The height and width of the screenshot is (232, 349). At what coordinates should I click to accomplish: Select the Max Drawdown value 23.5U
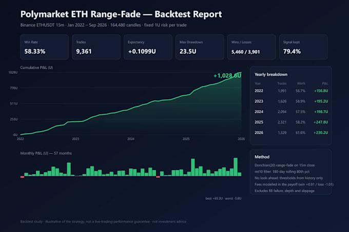pos(188,52)
